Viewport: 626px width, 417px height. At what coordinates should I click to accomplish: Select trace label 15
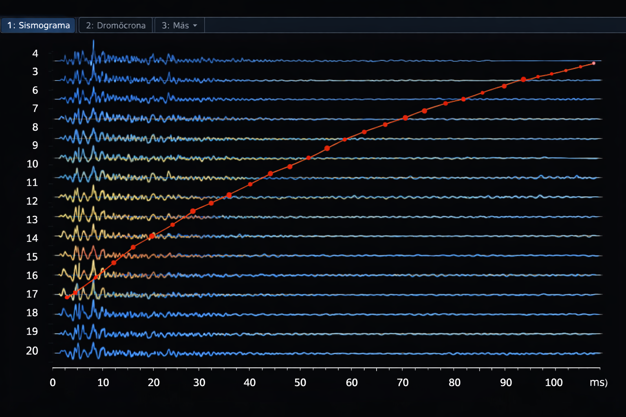tap(32, 257)
